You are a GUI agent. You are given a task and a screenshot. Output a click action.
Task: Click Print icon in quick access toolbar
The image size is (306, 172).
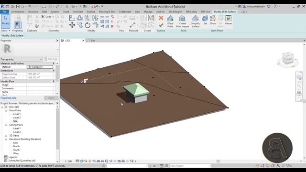[x=44, y=6]
